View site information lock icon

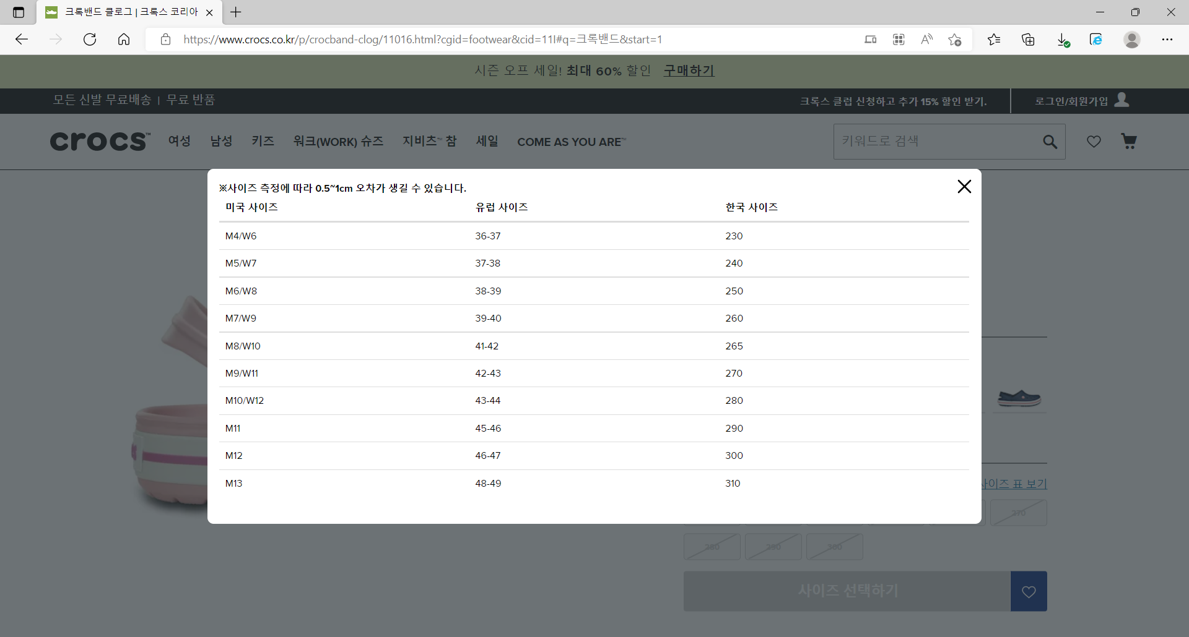click(x=165, y=40)
